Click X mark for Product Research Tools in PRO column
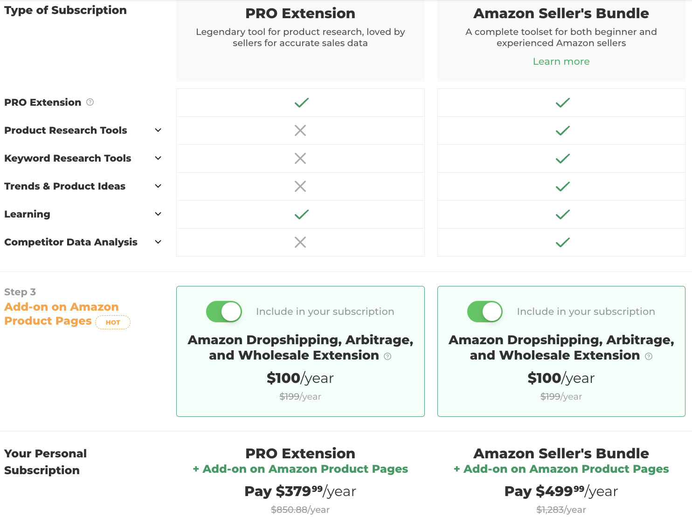Screen dimensions: 692x517 click(x=300, y=130)
